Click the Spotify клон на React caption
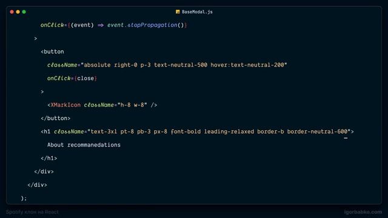 coord(32,212)
